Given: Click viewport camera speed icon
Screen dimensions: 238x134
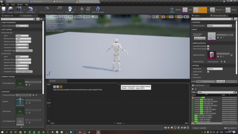Looking at the screenshot, I should tap(186, 17).
